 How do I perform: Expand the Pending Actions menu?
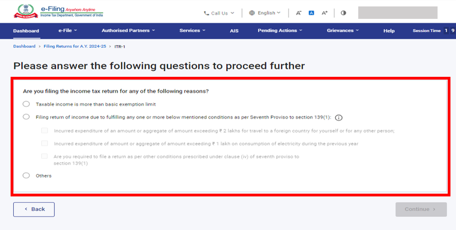(279, 31)
